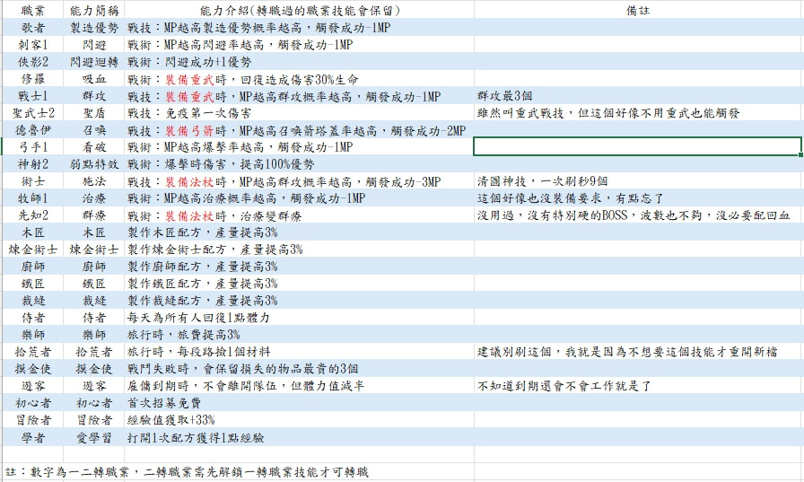The image size is (804, 482).
Task: Select the cell 戰術：閃避成功+1優勢
Action: coord(299,62)
